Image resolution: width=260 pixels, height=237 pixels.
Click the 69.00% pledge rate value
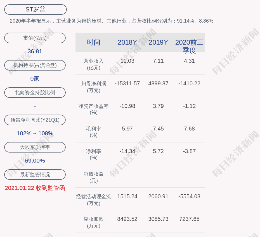click(35, 160)
